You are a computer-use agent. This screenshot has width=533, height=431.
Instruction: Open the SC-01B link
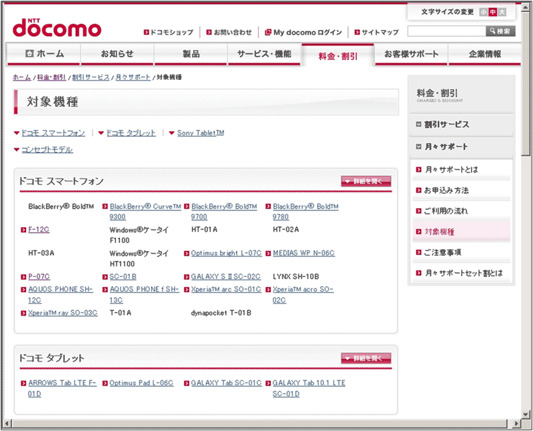pyautogui.click(x=123, y=276)
